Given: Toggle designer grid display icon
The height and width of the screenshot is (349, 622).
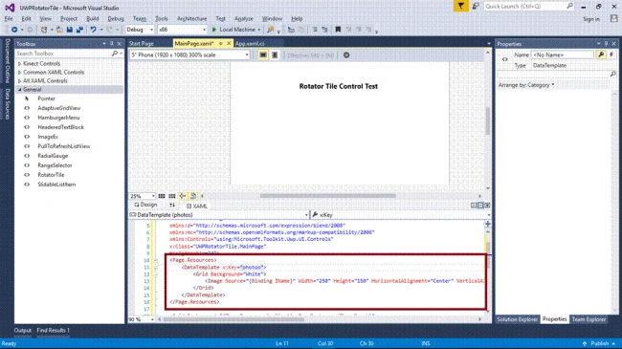Looking at the screenshot, I should pos(162,196).
